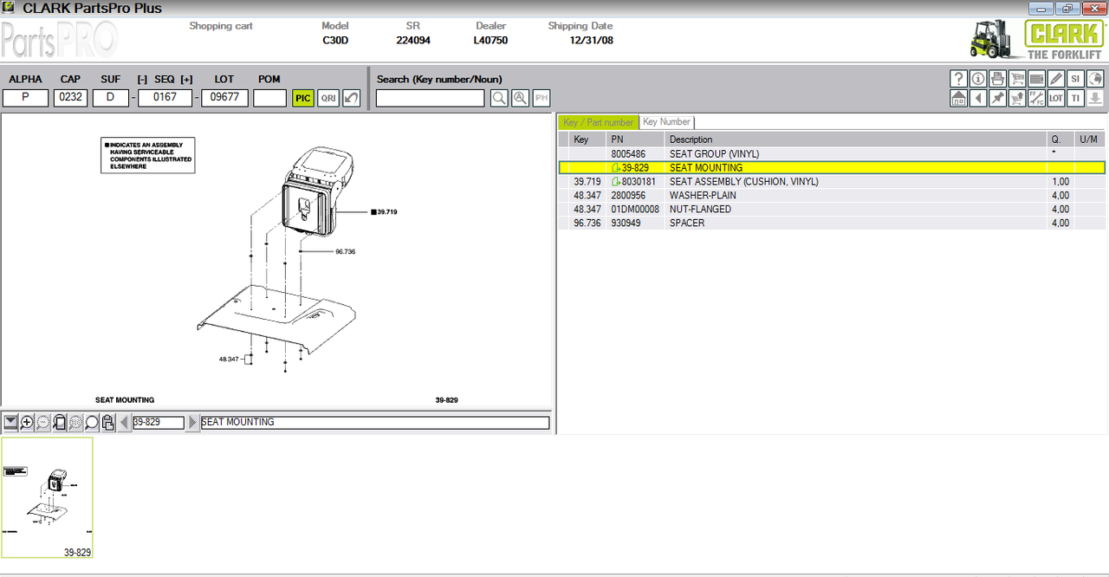Click the zoom out magnifier icon
Image resolution: width=1109 pixels, height=577 pixels.
[x=43, y=423]
